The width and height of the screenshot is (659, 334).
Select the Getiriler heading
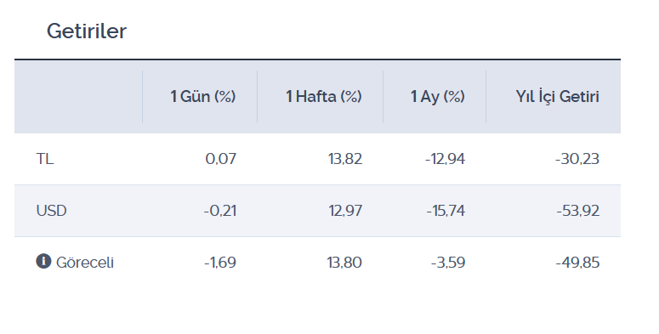coord(87,31)
